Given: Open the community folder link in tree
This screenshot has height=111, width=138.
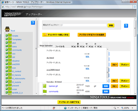Looking at the screenshot, I should point(17,50).
